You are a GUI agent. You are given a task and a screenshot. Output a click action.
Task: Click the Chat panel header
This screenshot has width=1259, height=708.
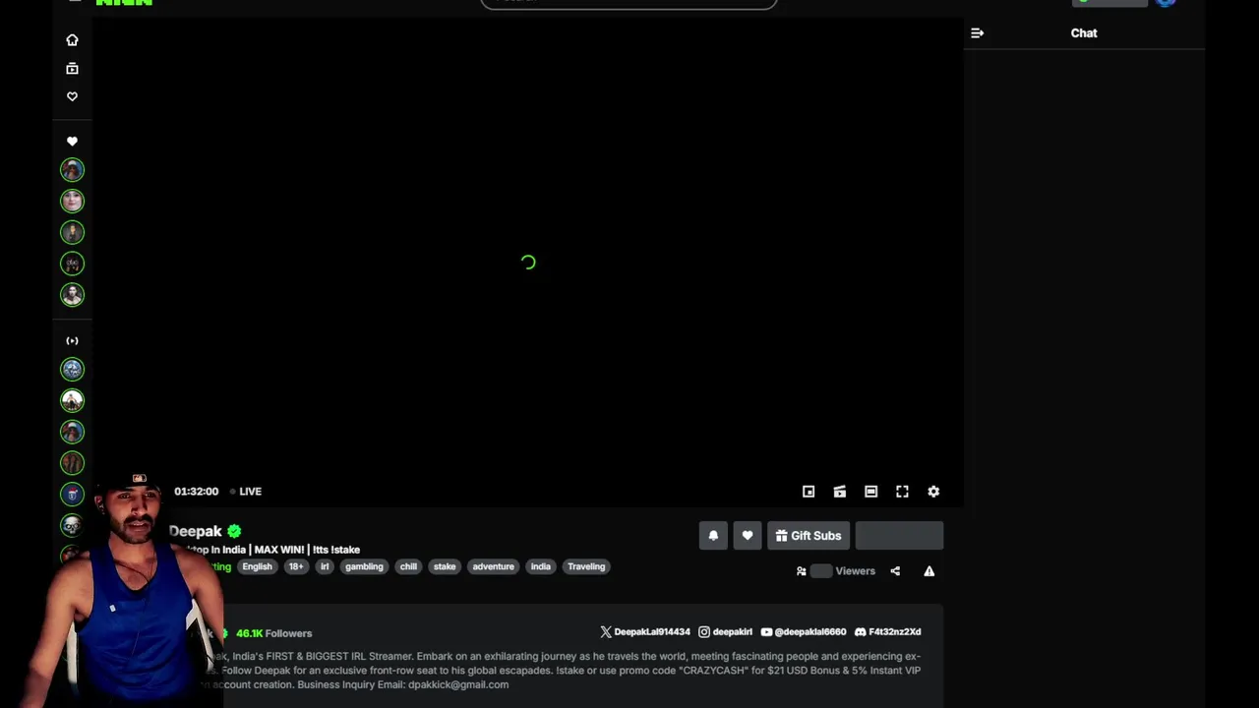1084,33
